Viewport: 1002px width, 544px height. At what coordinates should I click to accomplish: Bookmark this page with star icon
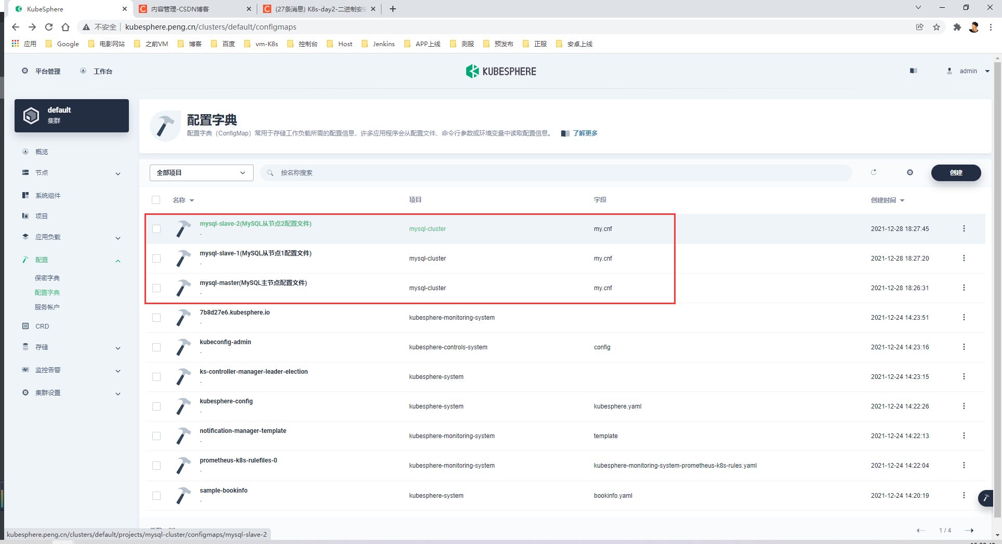[937, 27]
